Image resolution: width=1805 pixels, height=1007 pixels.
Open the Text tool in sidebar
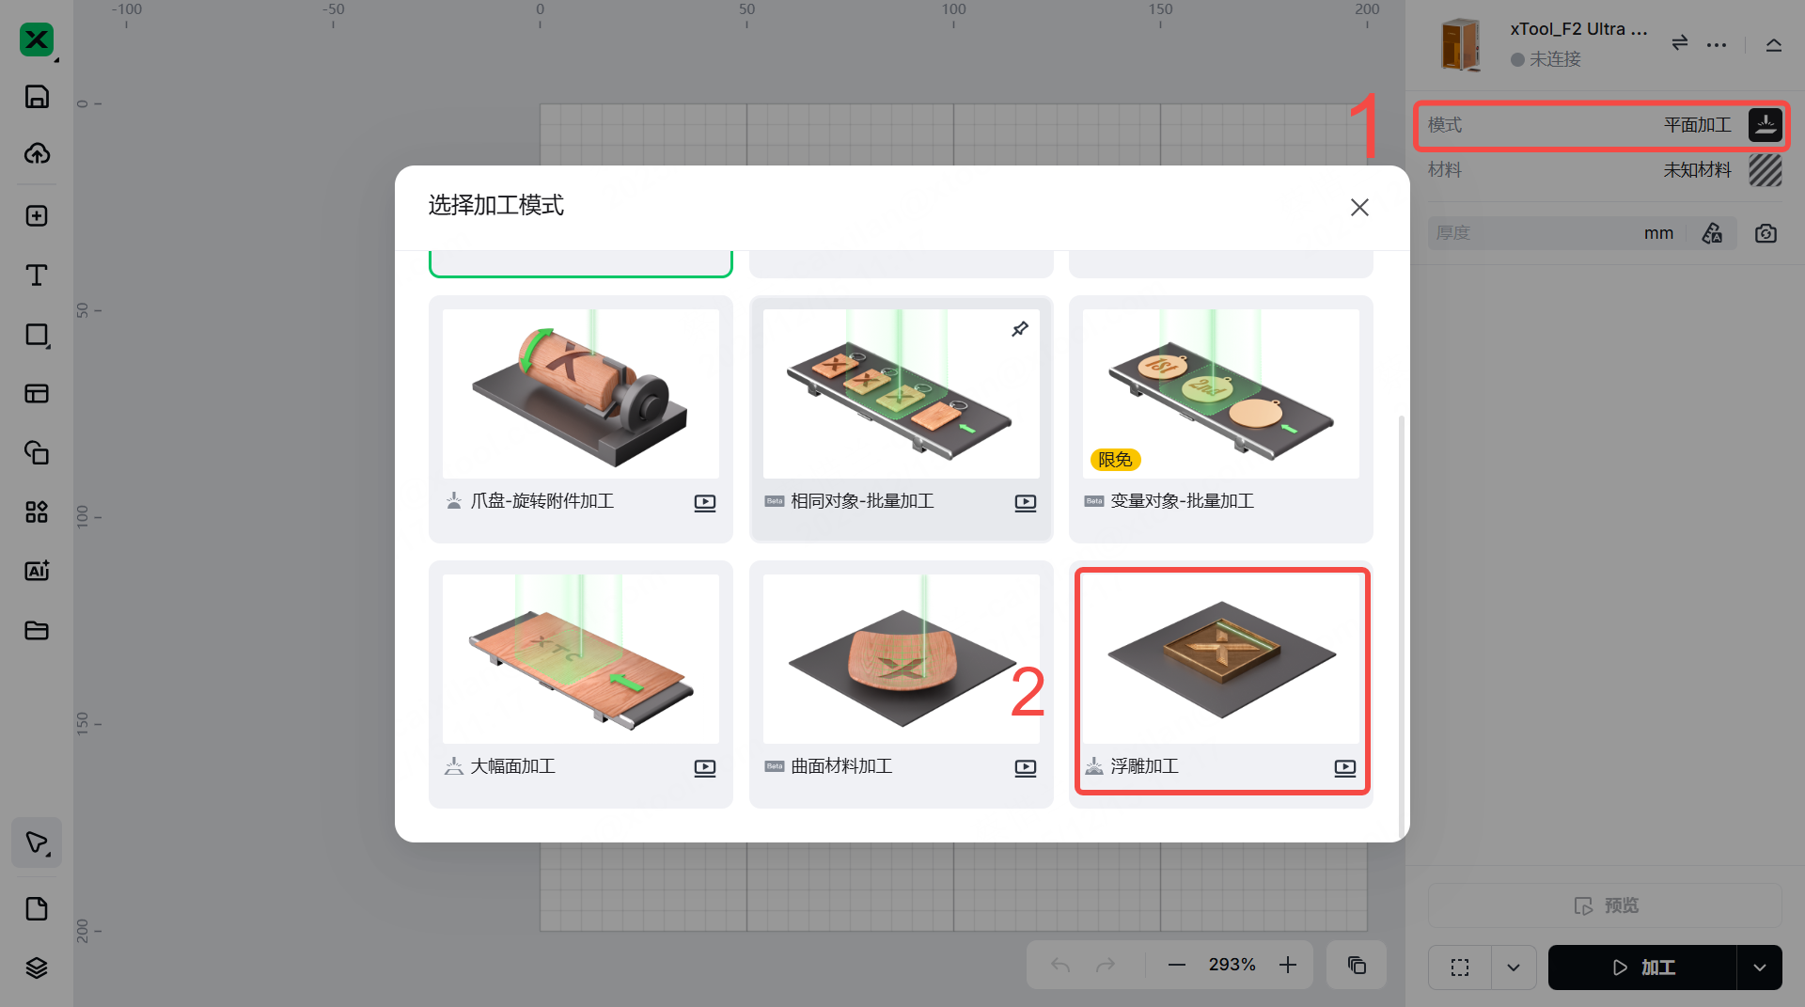click(x=37, y=275)
